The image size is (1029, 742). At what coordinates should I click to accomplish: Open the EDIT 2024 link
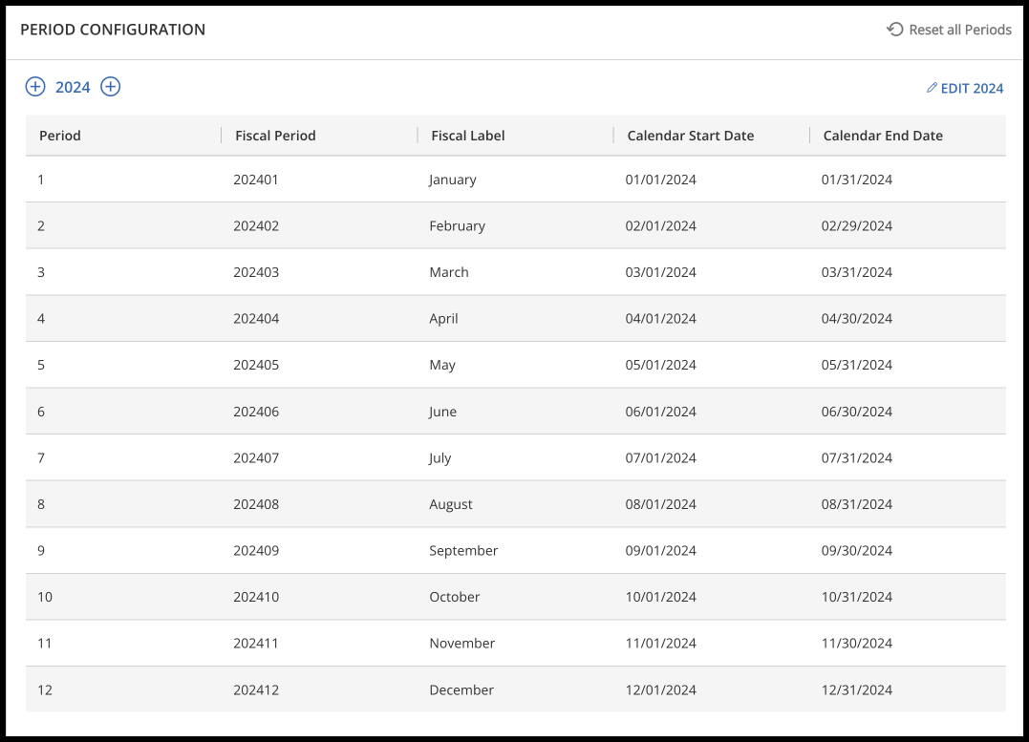point(965,89)
